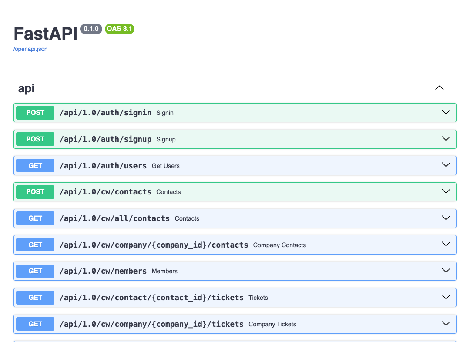
Task: Expand the /api/1.0/auth/signin endpoint chevron
Action: (x=446, y=112)
